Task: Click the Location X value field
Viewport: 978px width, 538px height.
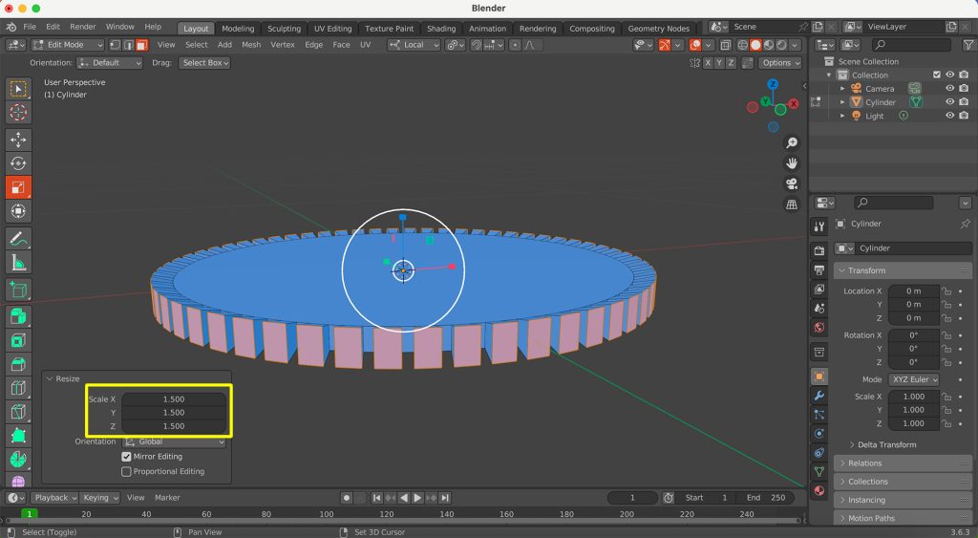Action: coord(914,291)
